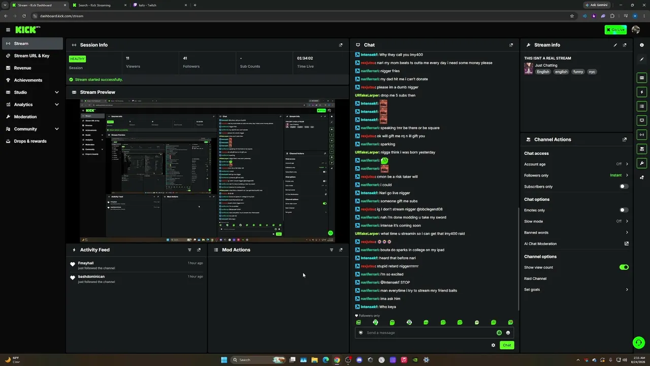The height and width of the screenshot is (366, 650).
Task: Toggle the wrench widget icon in right rail
Action: click(x=642, y=163)
